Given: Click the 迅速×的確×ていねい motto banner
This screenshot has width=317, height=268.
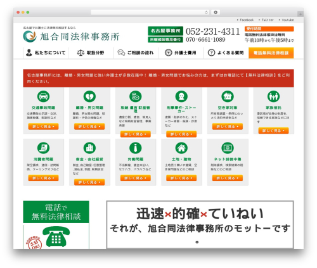Looking at the screenshot, I should 200,225.
